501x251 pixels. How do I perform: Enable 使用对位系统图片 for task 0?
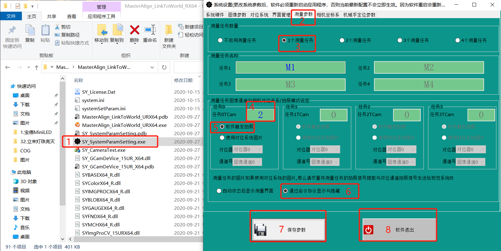click(x=222, y=138)
